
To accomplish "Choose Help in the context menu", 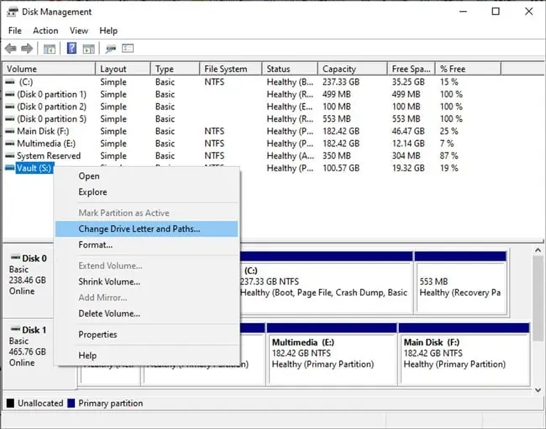I will click(147, 356).
